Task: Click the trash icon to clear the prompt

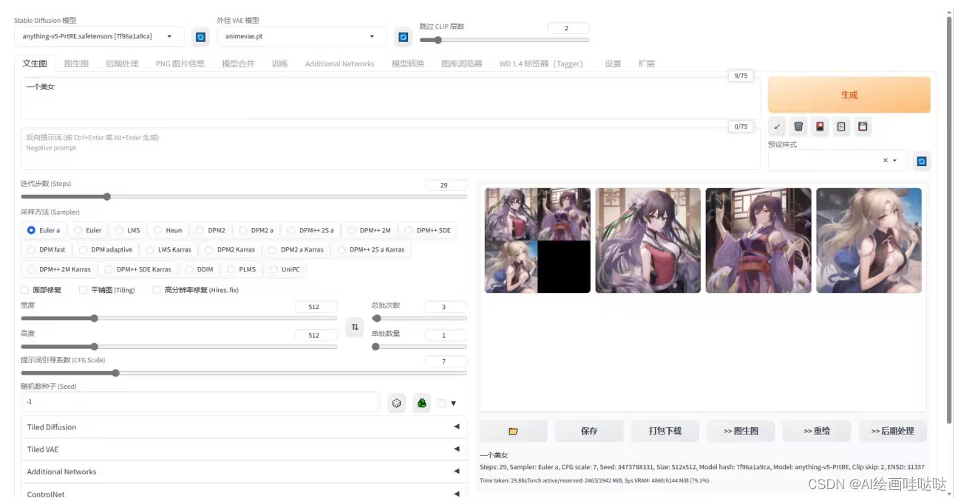Action: (798, 126)
